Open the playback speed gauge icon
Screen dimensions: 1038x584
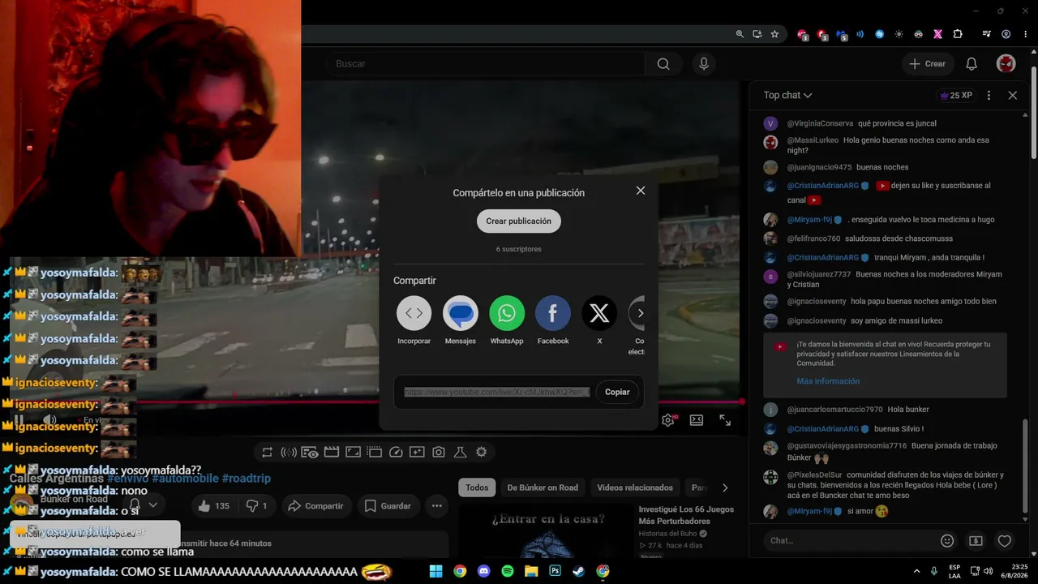(396, 452)
